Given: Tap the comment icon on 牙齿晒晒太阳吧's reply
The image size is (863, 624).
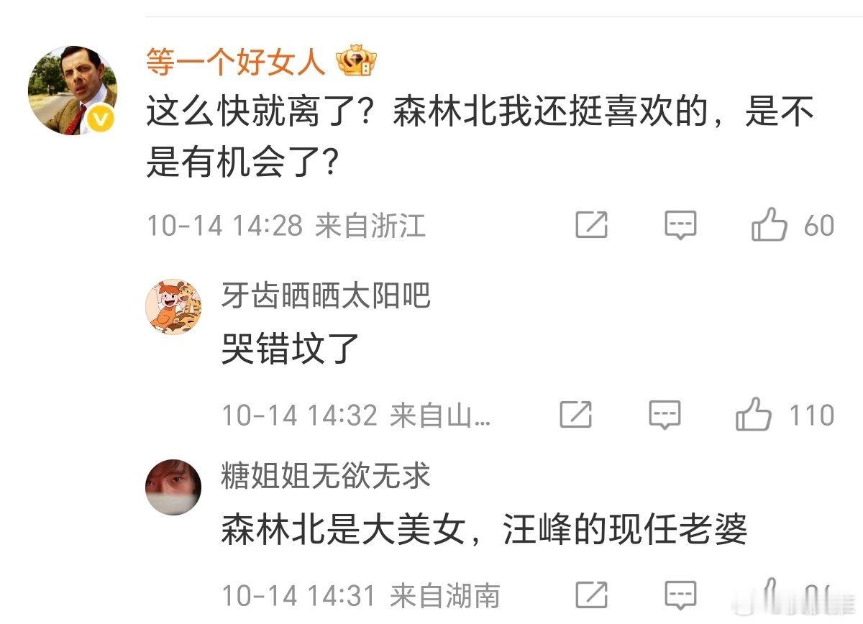Looking at the screenshot, I should pyautogui.click(x=665, y=416).
